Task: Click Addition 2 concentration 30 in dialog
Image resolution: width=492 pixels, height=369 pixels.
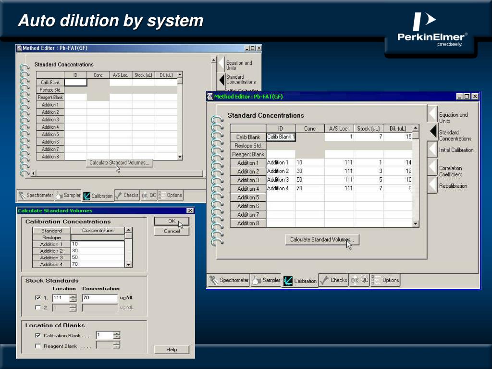Action: [98, 251]
